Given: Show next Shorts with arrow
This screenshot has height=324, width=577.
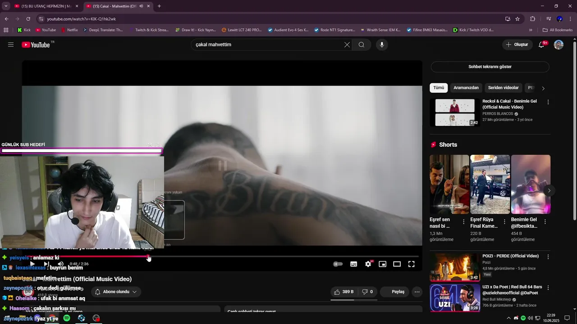Looking at the screenshot, I should [549, 191].
